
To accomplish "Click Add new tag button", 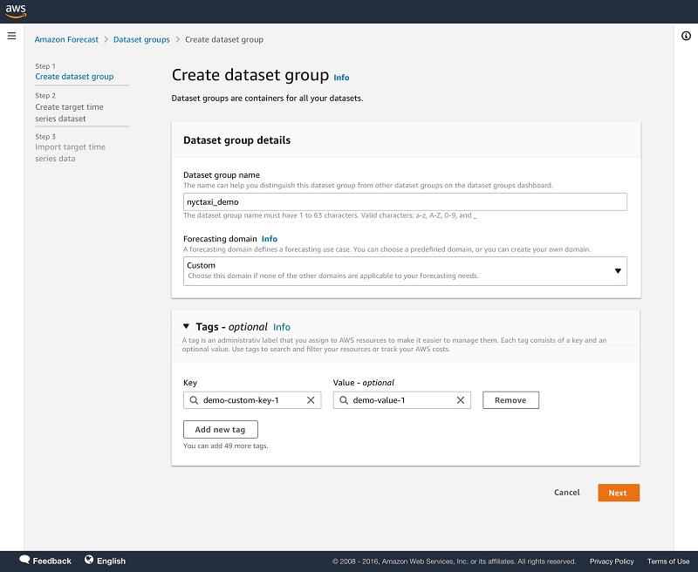I will pos(221,429).
